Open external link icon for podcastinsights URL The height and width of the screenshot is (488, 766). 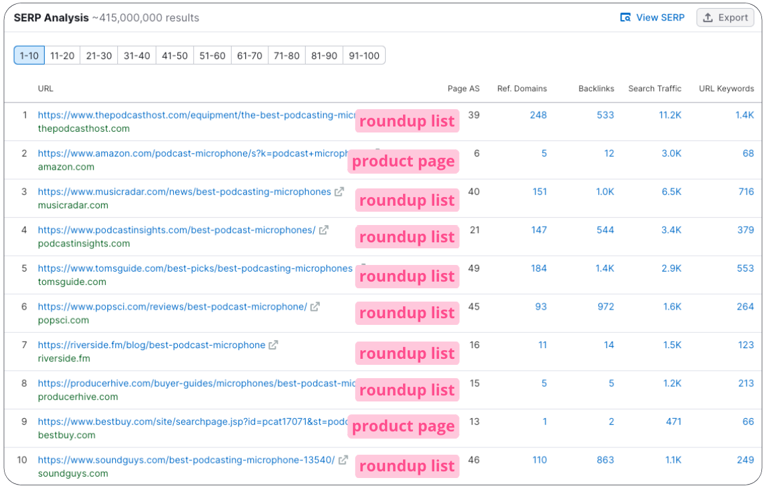click(x=324, y=230)
